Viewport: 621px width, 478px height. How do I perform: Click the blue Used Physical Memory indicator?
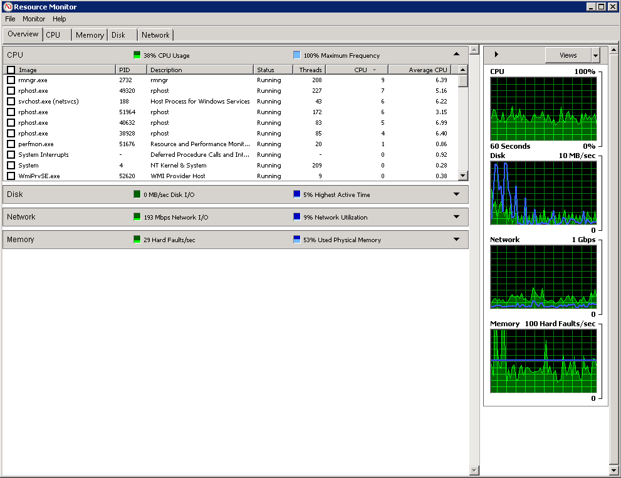[296, 240]
